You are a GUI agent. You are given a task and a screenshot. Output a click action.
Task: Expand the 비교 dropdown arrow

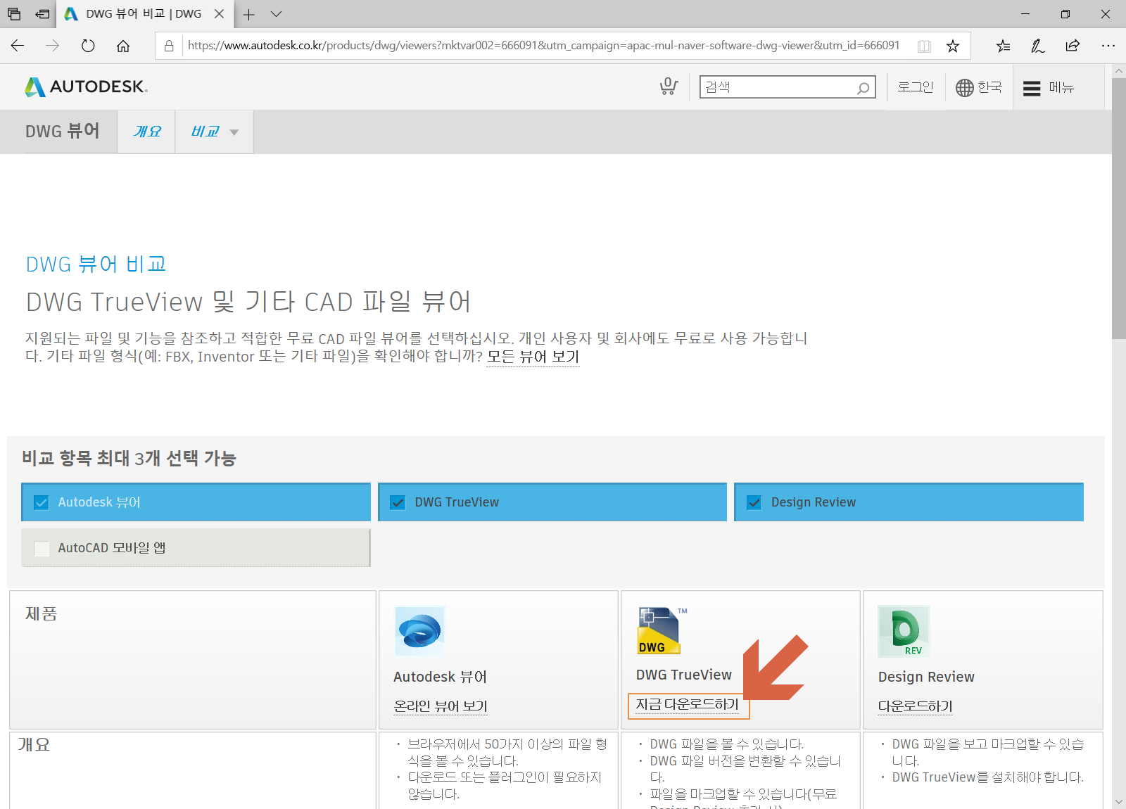[x=234, y=132]
